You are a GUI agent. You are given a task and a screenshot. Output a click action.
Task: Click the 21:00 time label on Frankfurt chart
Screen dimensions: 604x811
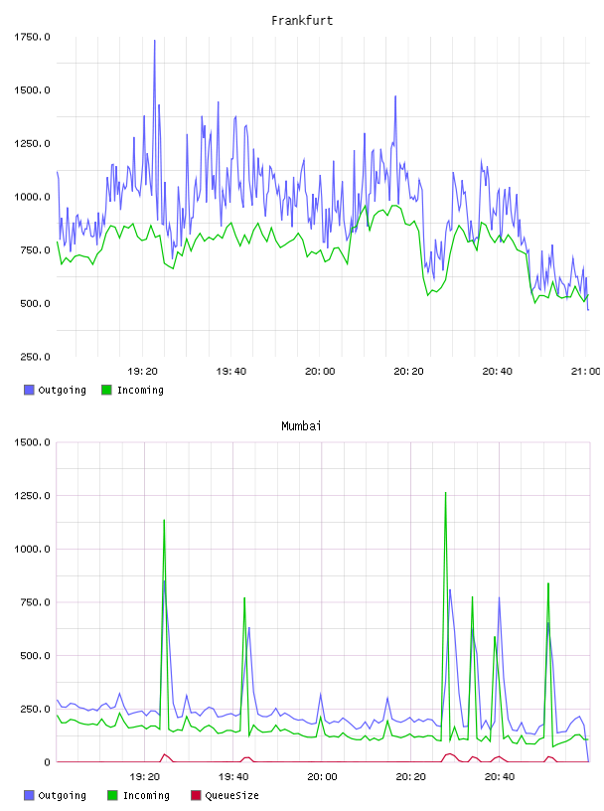pyautogui.click(x=586, y=371)
